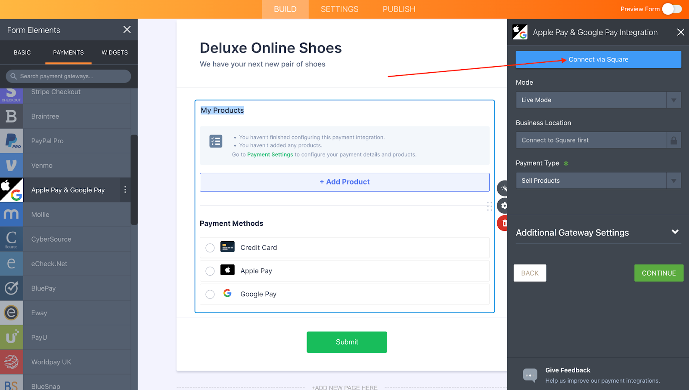This screenshot has height=390, width=689.
Task: Click the Braintree gateway icon
Action: (x=11, y=116)
